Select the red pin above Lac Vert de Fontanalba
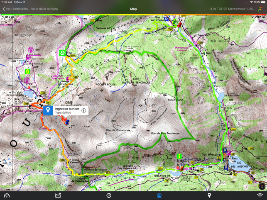Image resolution: width=267 pixels, height=200 pixels. (x=29, y=88)
